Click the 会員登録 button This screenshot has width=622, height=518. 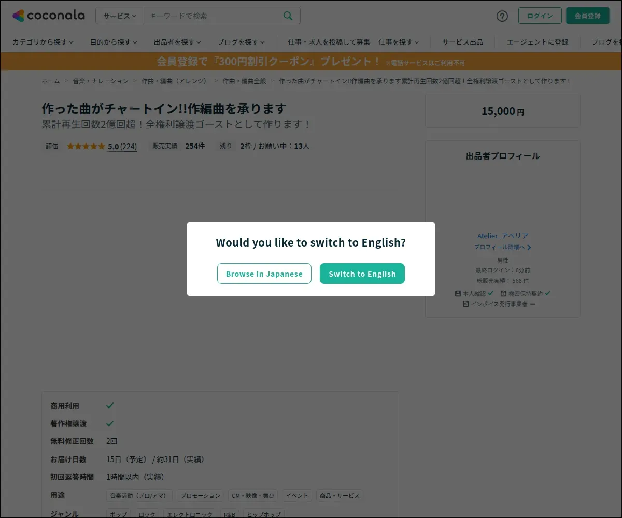588,16
